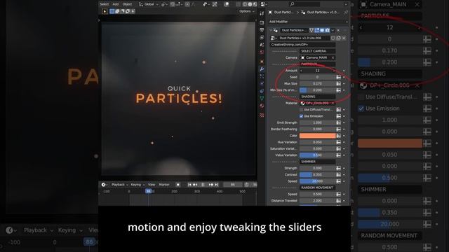
Task: Open the Tool properties tab icon
Action: coord(262,13)
